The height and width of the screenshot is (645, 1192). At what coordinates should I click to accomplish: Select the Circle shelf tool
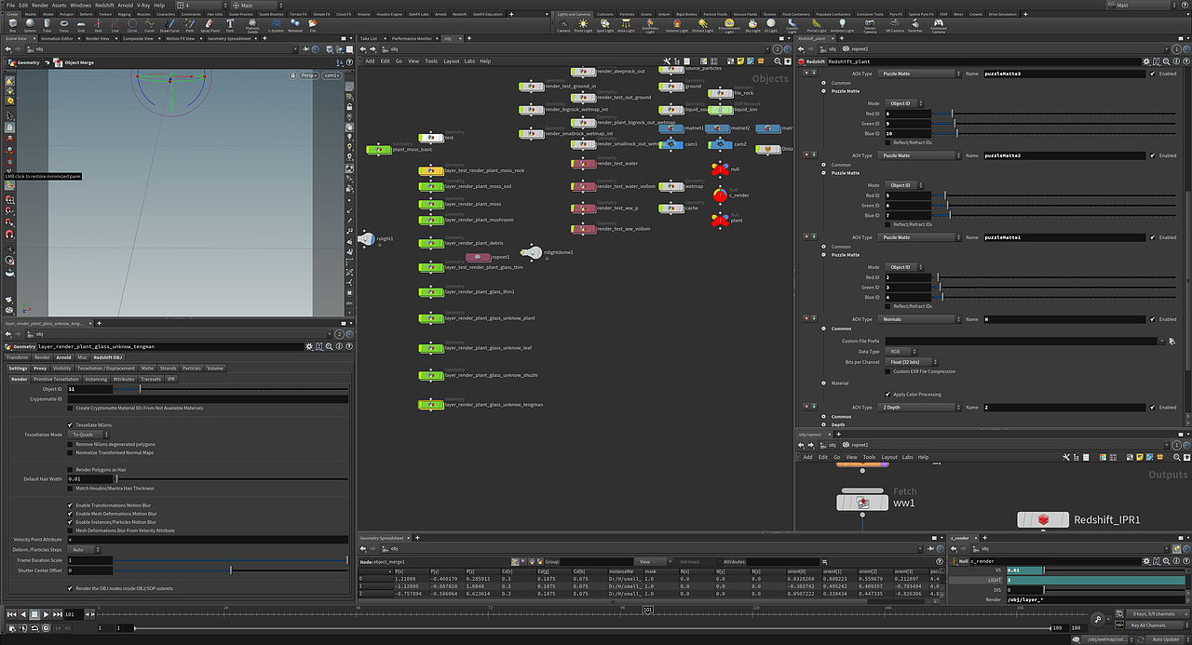click(131, 24)
